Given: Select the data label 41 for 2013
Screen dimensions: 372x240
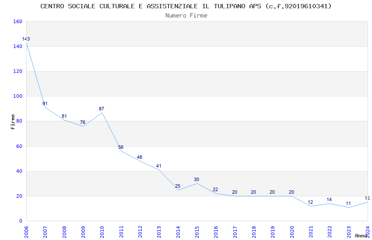Looking at the screenshot, I should click(x=158, y=166).
